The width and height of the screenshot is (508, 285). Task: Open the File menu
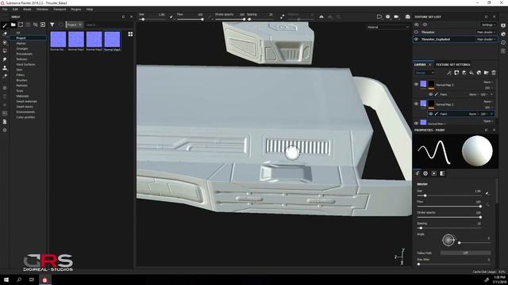[x=5, y=9]
